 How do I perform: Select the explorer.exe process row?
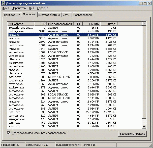coord(16,87)
